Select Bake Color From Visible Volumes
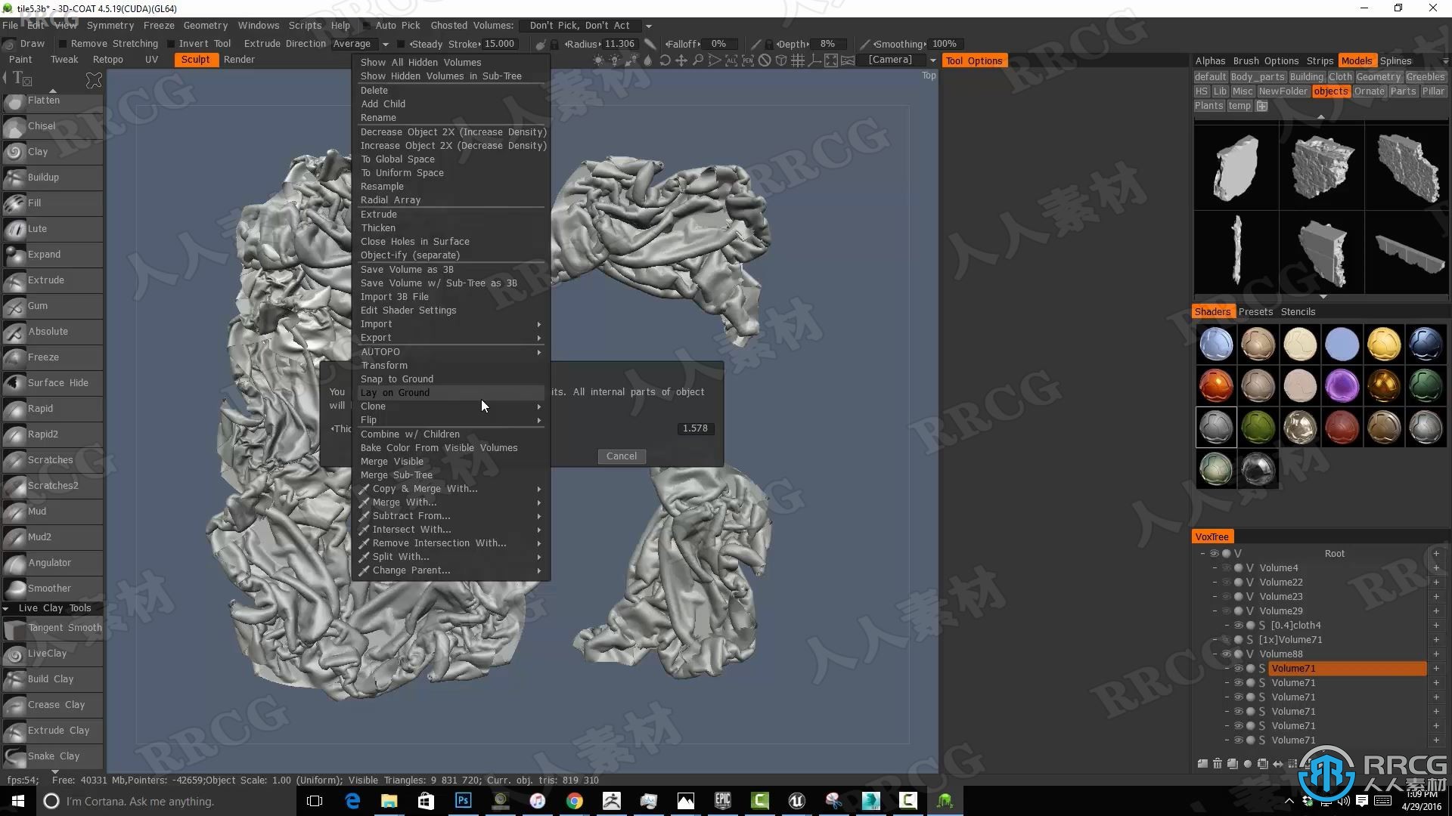The image size is (1452, 816). click(x=439, y=447)
